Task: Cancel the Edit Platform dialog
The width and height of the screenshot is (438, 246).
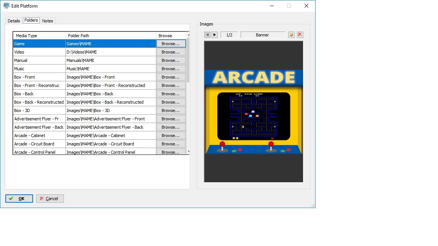Action: click(x=50, y=199)
